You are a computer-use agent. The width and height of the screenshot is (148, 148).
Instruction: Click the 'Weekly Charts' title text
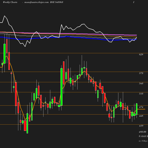pos(10,2)
